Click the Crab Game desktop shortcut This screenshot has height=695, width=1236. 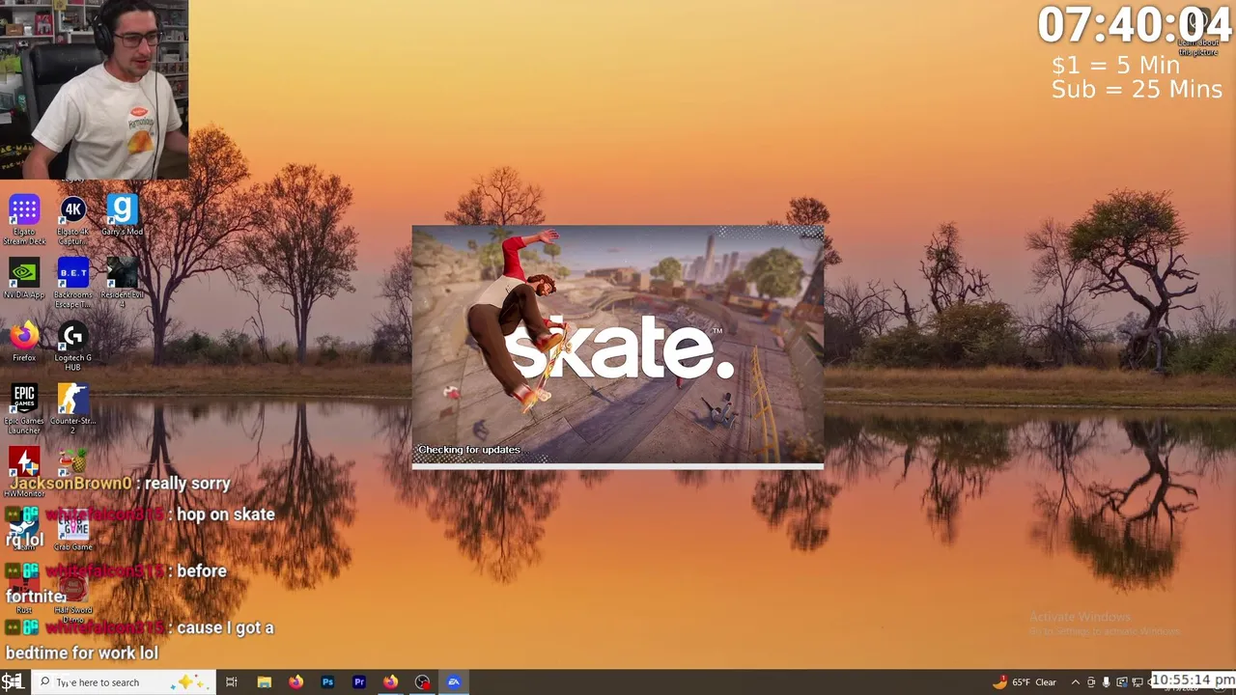click(x=72, y=529)
